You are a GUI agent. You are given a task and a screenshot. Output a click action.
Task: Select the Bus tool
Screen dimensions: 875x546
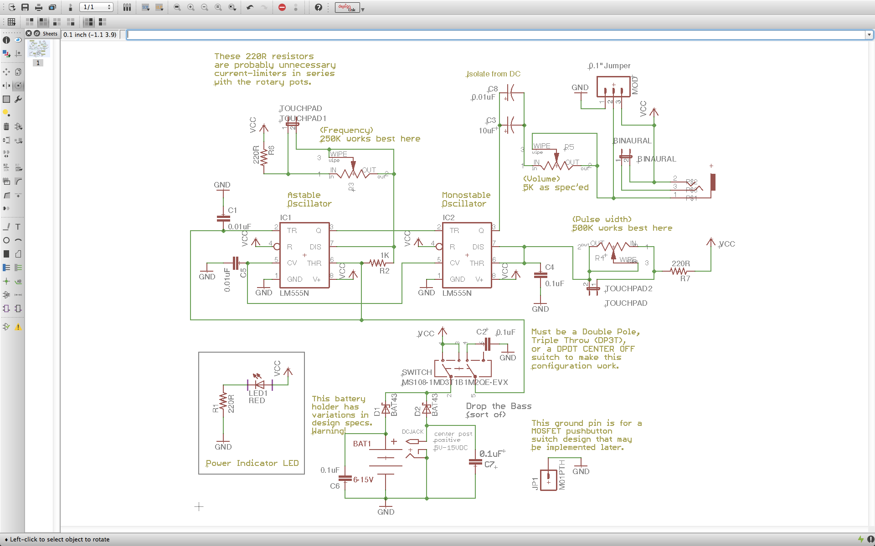6,268
